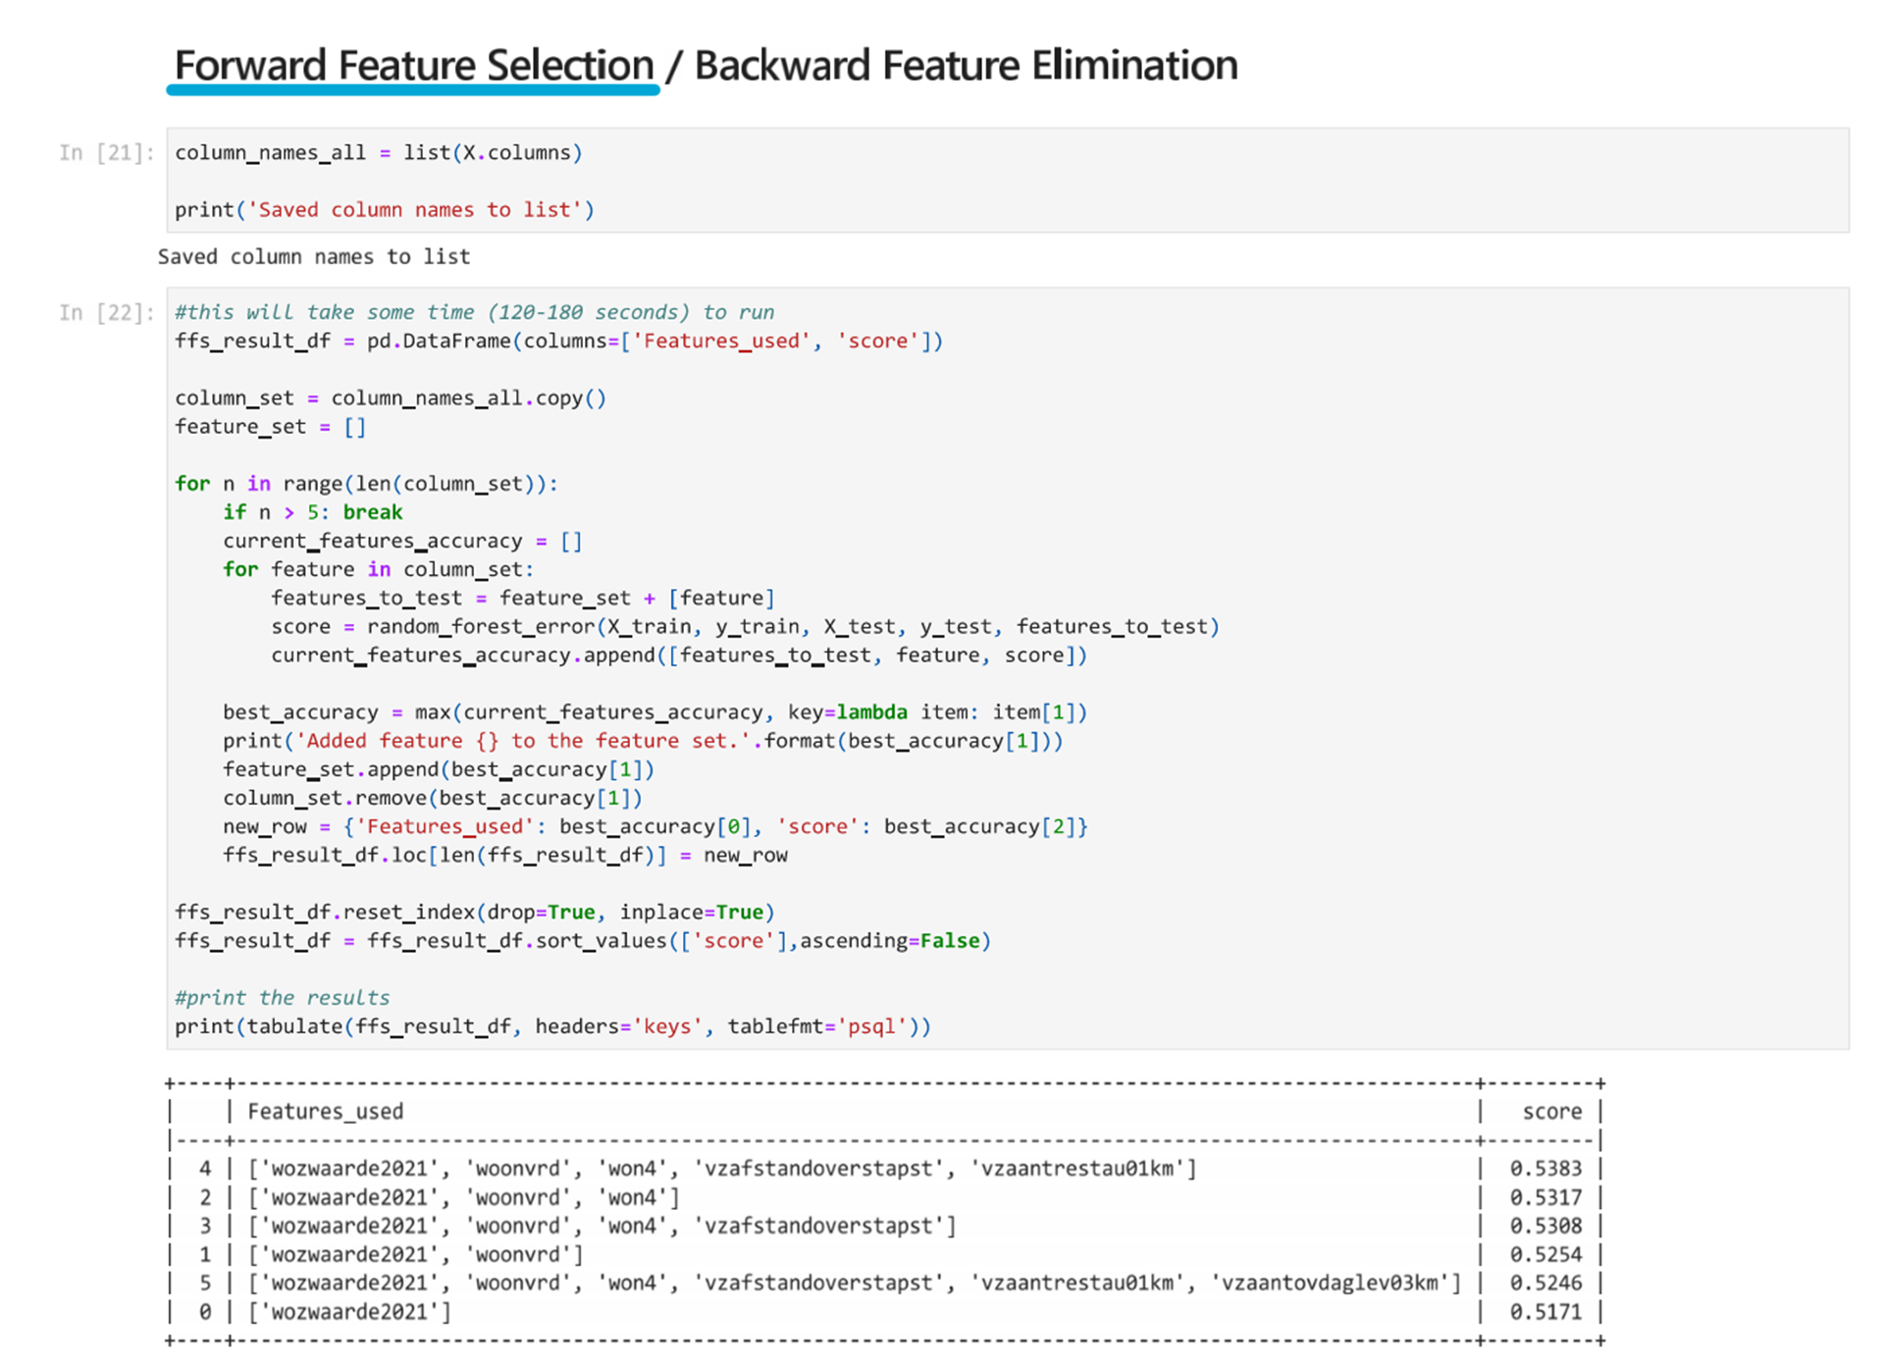
Task: Click the 'Features_used' table header in output
Action: point(325,1112)
